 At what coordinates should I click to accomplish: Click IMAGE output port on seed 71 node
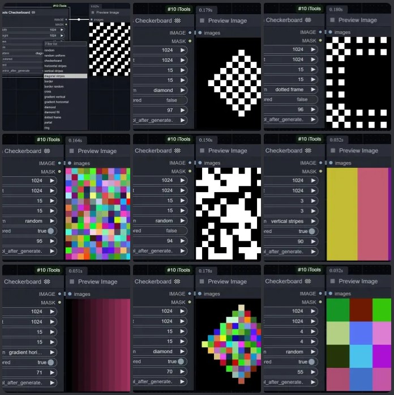(x=59, y=294)
